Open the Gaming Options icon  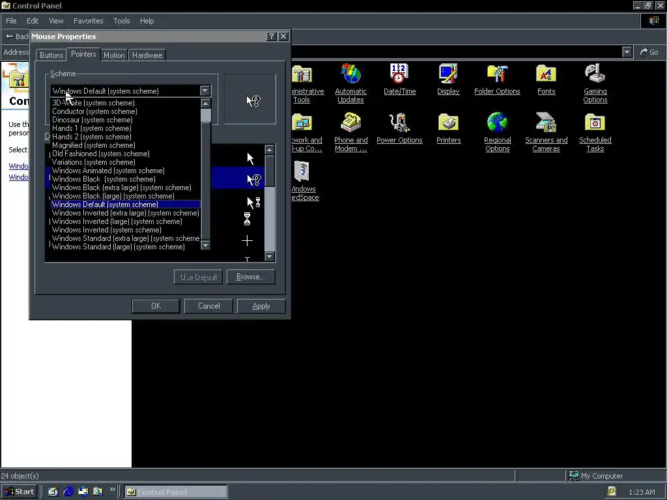[x=595, y=74]
